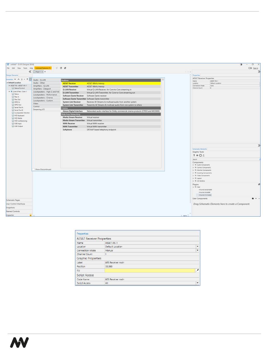
Task: Select the polyline graphic tool
Action: (x=204, y=155)
